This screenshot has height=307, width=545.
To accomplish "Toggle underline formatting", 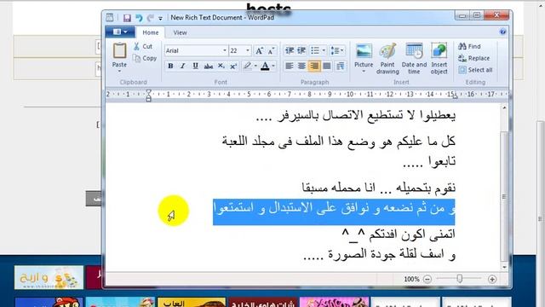I will coord(195,67).
